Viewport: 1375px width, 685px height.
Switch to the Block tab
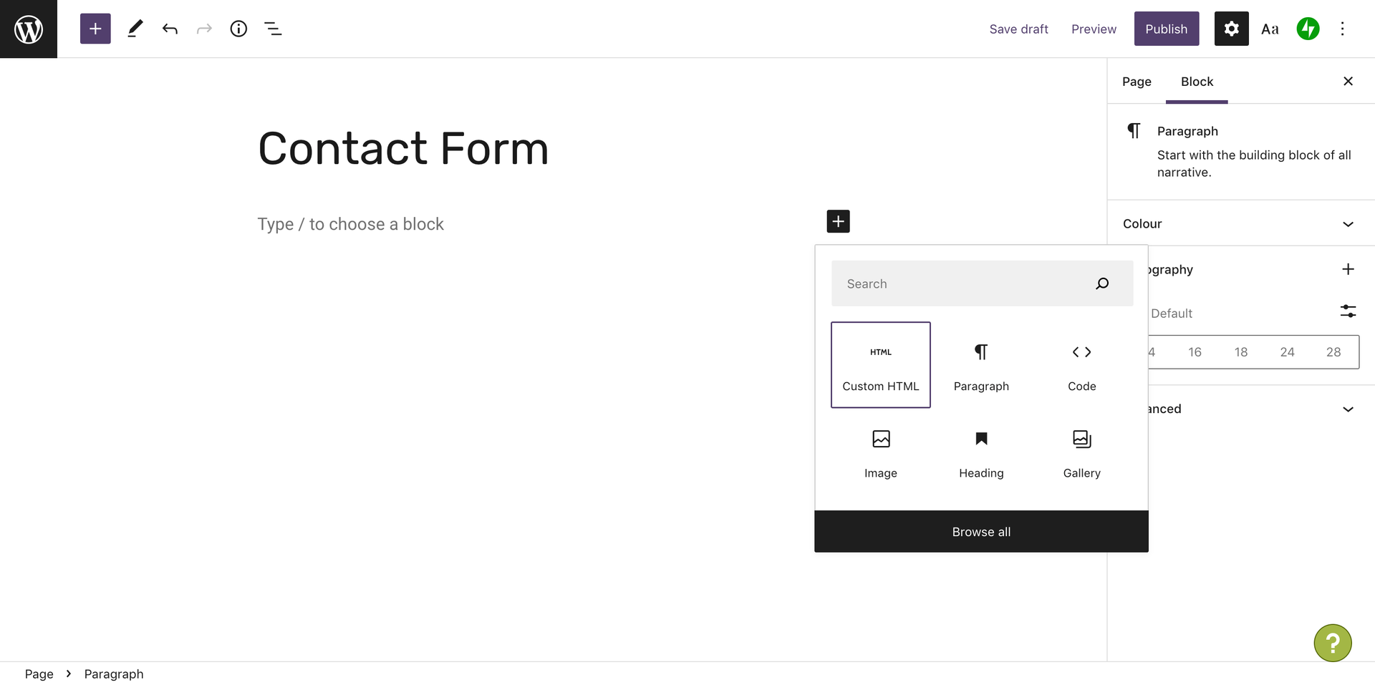click(1197, 82)
